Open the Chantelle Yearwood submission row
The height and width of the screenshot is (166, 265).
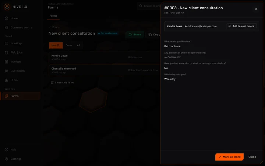coord(105,70)
